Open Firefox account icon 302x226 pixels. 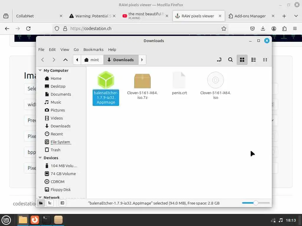(x=274, y=29)
